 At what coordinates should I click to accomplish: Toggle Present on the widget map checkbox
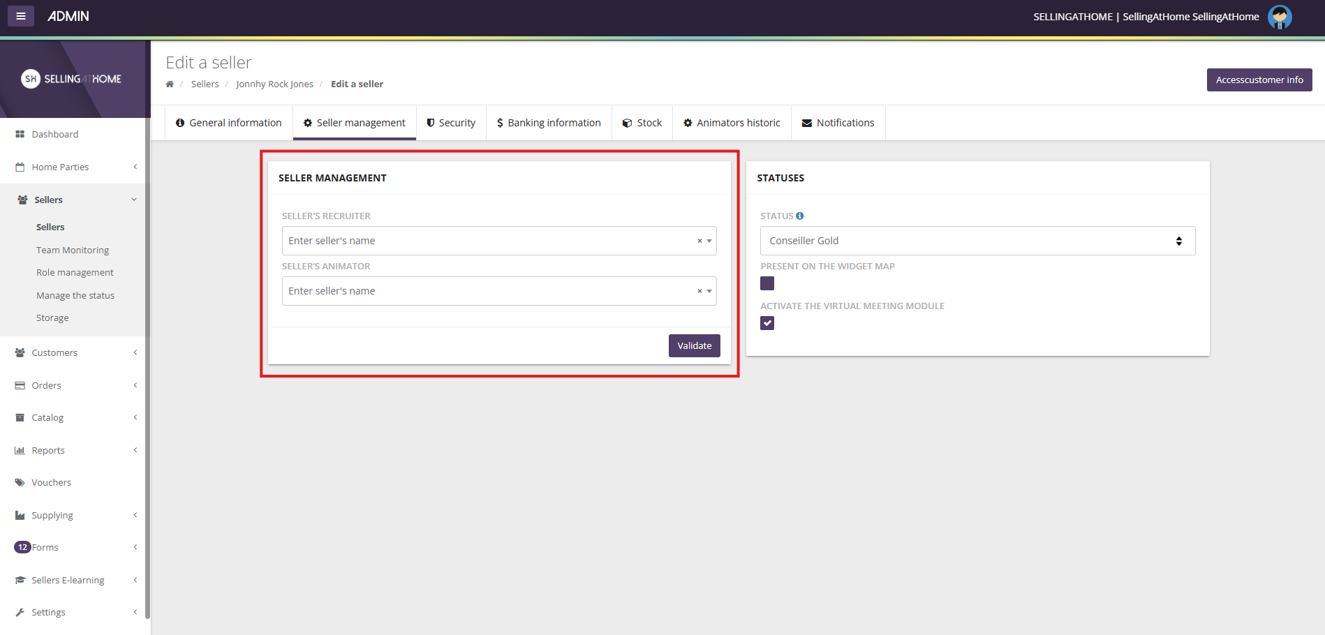click(767, 283)
